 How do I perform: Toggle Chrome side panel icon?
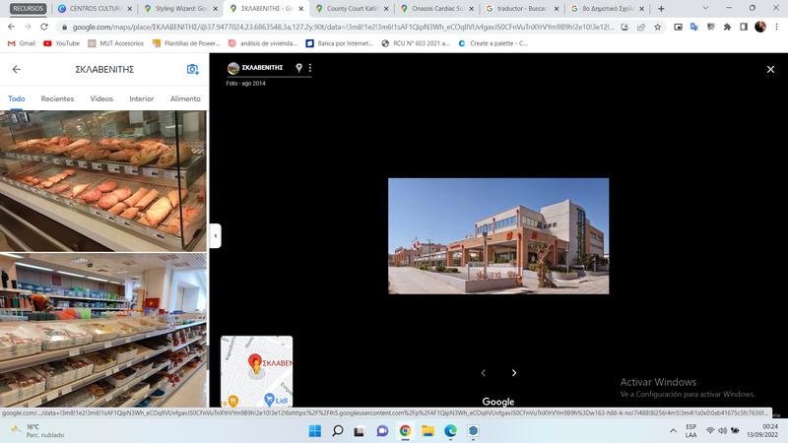pyautogui.click(x=744, y=28)
